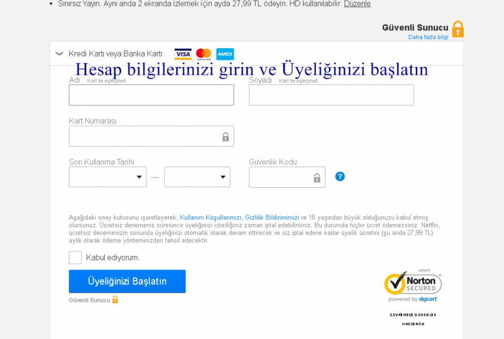Open the expiry month dropdown
504x339 pixels.
[x=108, y=177]
